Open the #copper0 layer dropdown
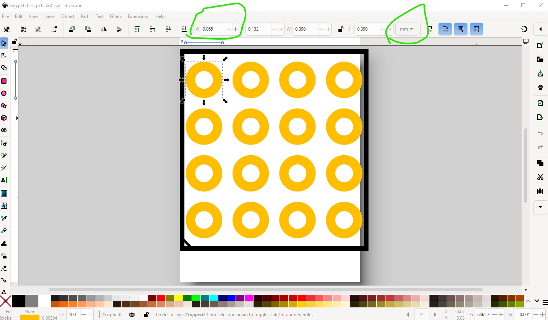 click(x=112, y=315)
